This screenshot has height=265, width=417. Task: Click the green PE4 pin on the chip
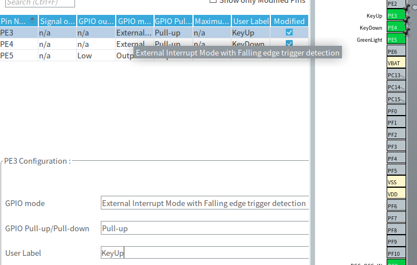coord(396,27)
